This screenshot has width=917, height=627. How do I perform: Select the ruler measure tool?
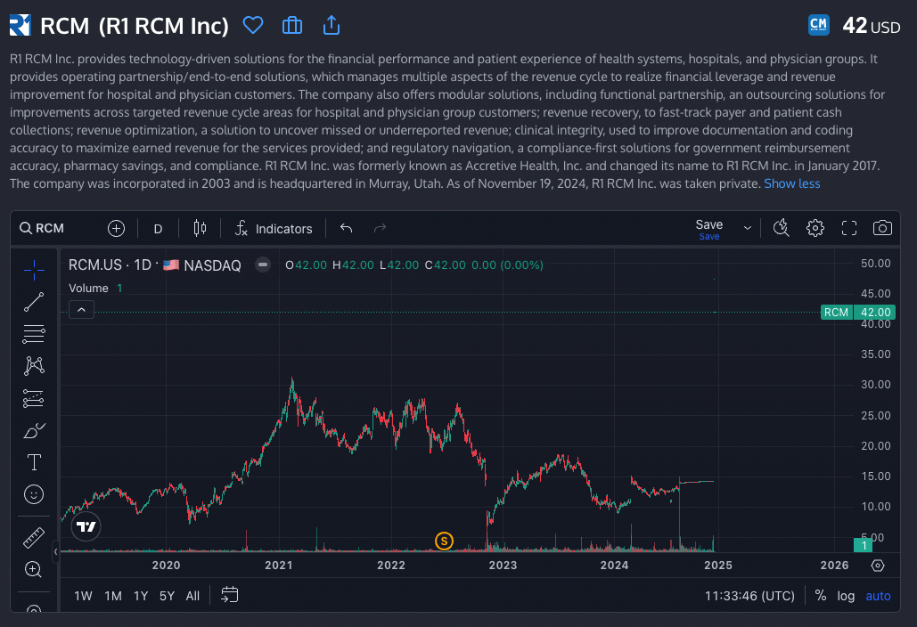[x=34, y=538]
